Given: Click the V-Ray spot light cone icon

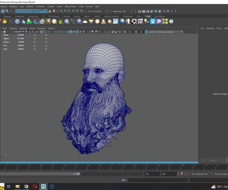Looking at the screenshot, I should tap(103, 21).
